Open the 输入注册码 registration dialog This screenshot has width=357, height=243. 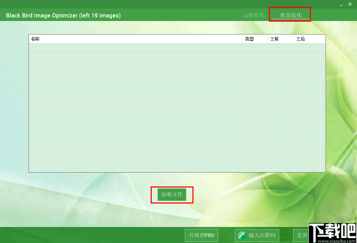[257, 235]
